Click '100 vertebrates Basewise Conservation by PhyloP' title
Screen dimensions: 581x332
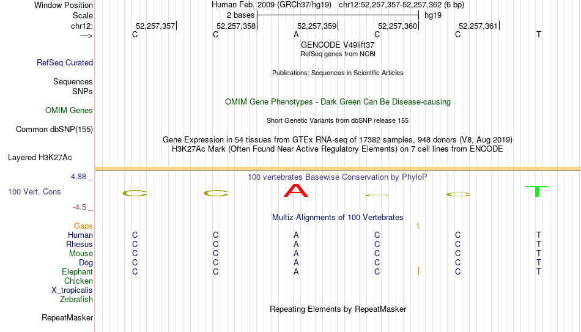tap(338, 177)
